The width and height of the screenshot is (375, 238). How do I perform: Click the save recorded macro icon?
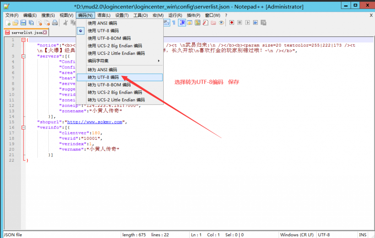point(263,22)
